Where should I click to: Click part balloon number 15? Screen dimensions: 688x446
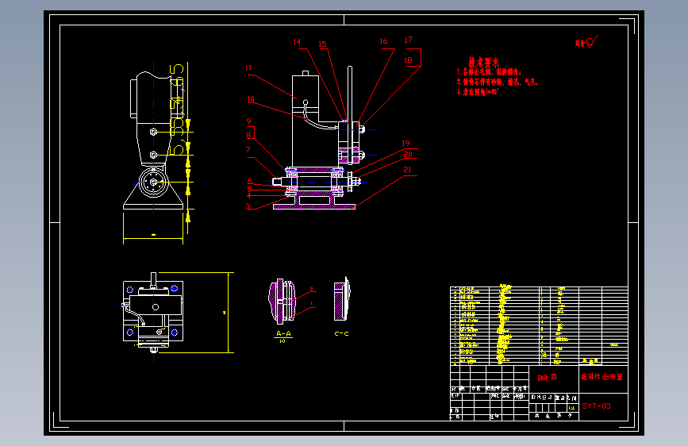pyautogui.click(x=322, y=44)
